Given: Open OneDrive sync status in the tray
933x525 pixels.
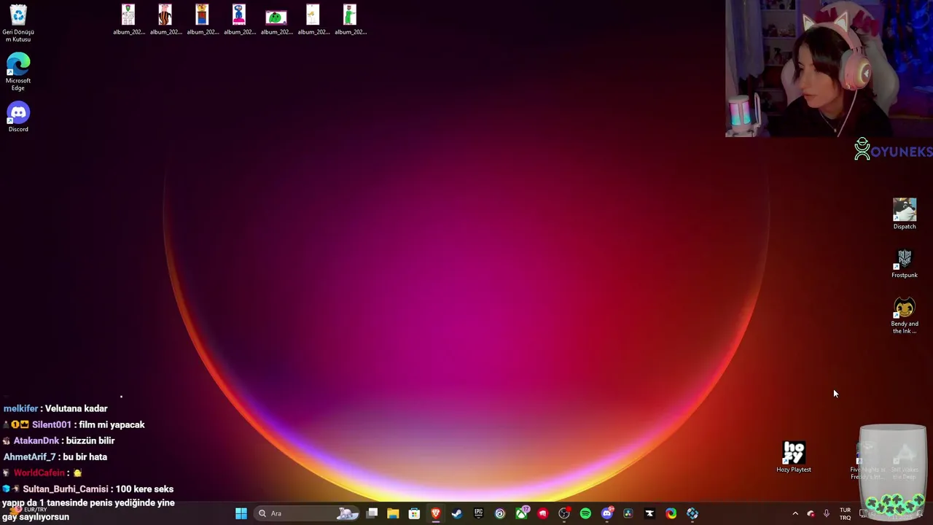Looking at the screenshot, I should 811,513.
